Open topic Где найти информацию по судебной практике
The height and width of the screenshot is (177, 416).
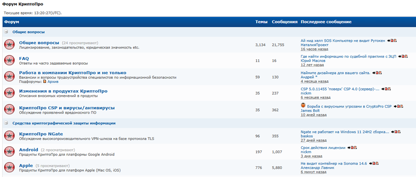pos(349,56)
